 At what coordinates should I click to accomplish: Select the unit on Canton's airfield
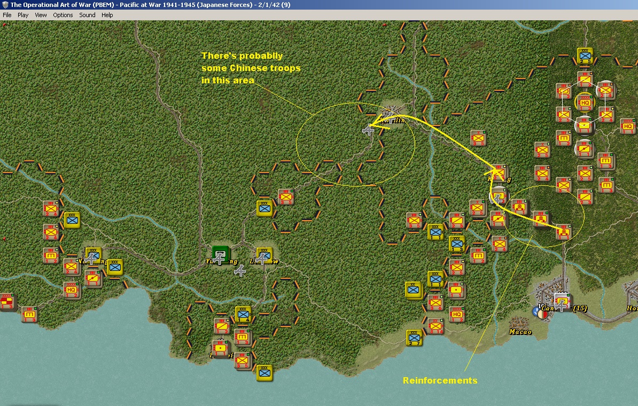562,301
